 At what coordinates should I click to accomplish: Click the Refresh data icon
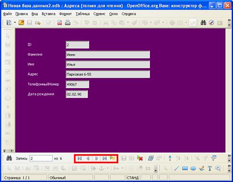point(151,158)
